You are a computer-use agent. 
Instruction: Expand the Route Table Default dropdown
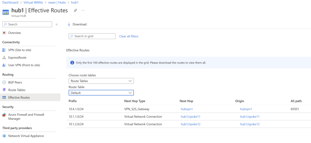(101, 93)
